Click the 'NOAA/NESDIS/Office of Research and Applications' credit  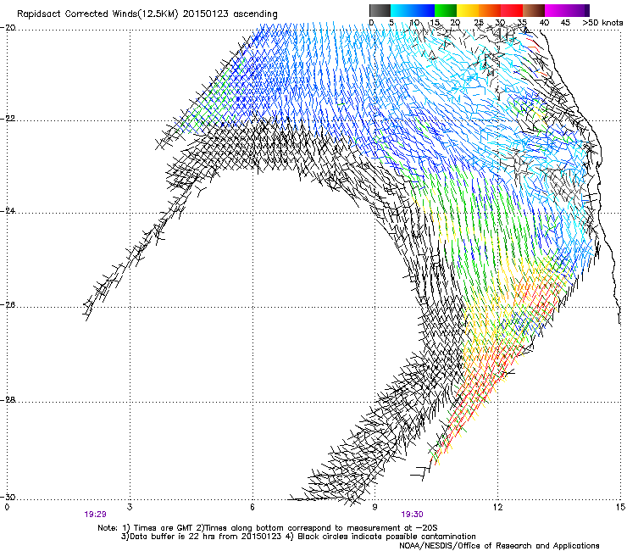499,546
